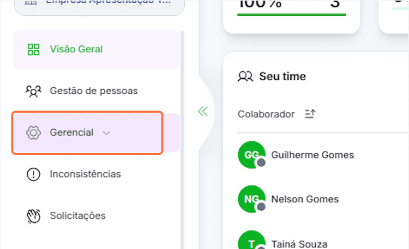This screenshot has width=409, height=249.
Task: Click the Visão Geral grid icon
Action: [x=33, y=49]
